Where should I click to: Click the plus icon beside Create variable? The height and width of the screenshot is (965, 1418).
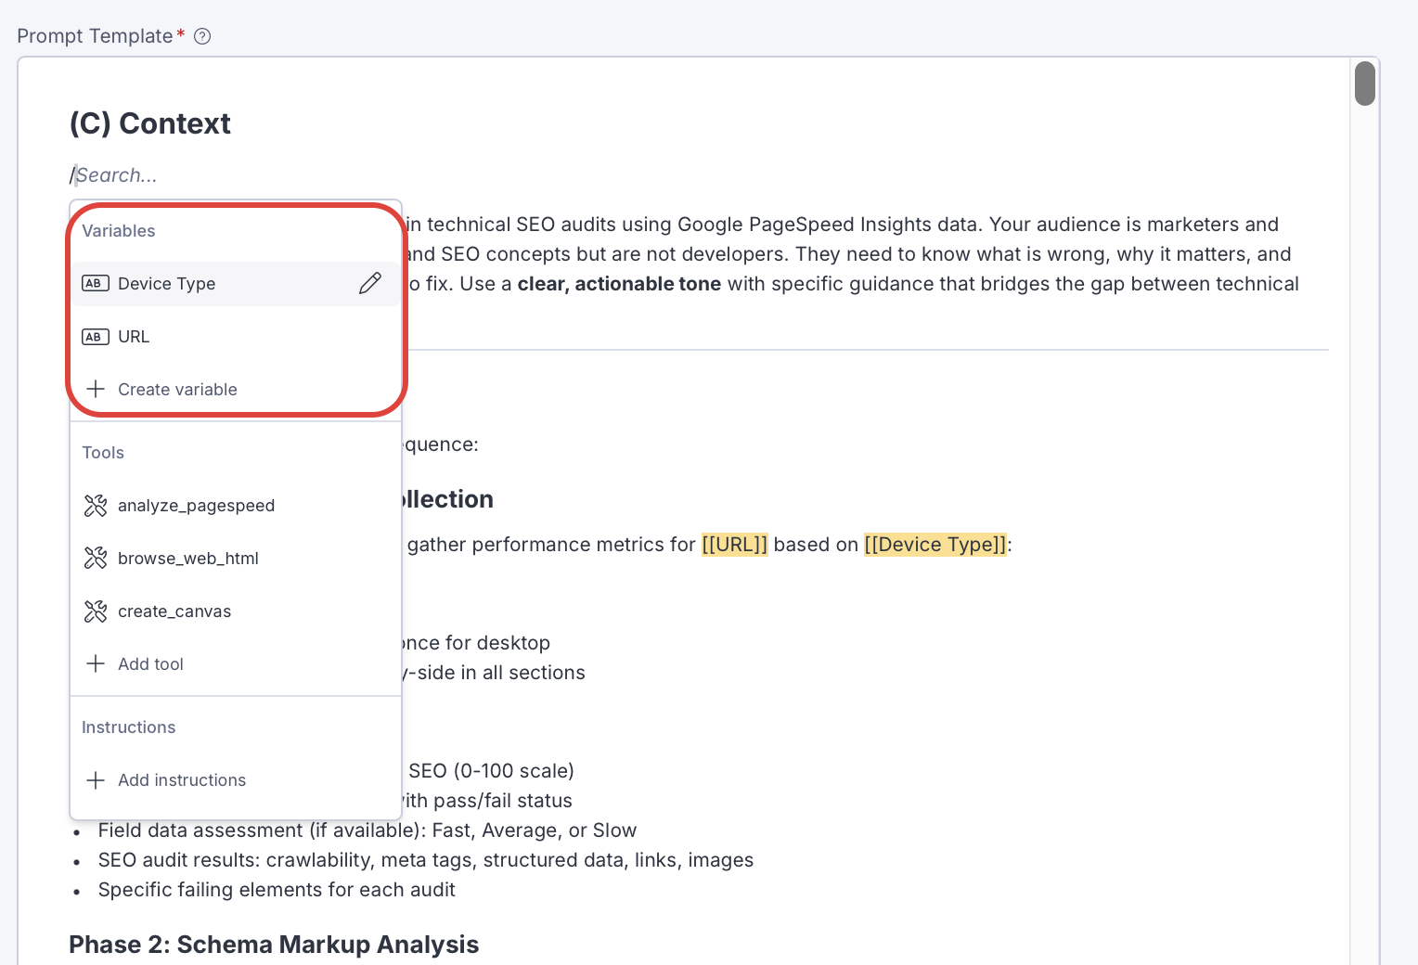(96, 390)
